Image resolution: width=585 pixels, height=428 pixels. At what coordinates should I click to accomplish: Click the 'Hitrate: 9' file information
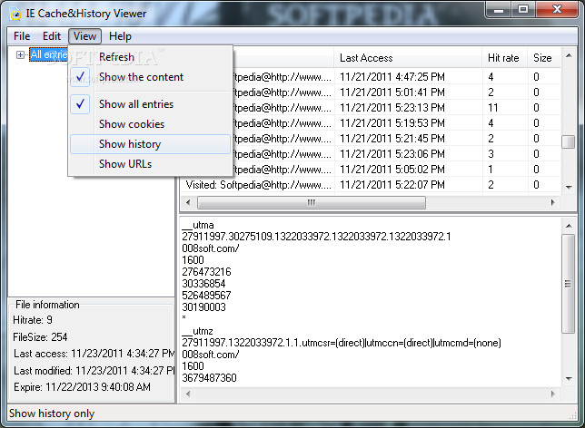click(x=33, y=320)
